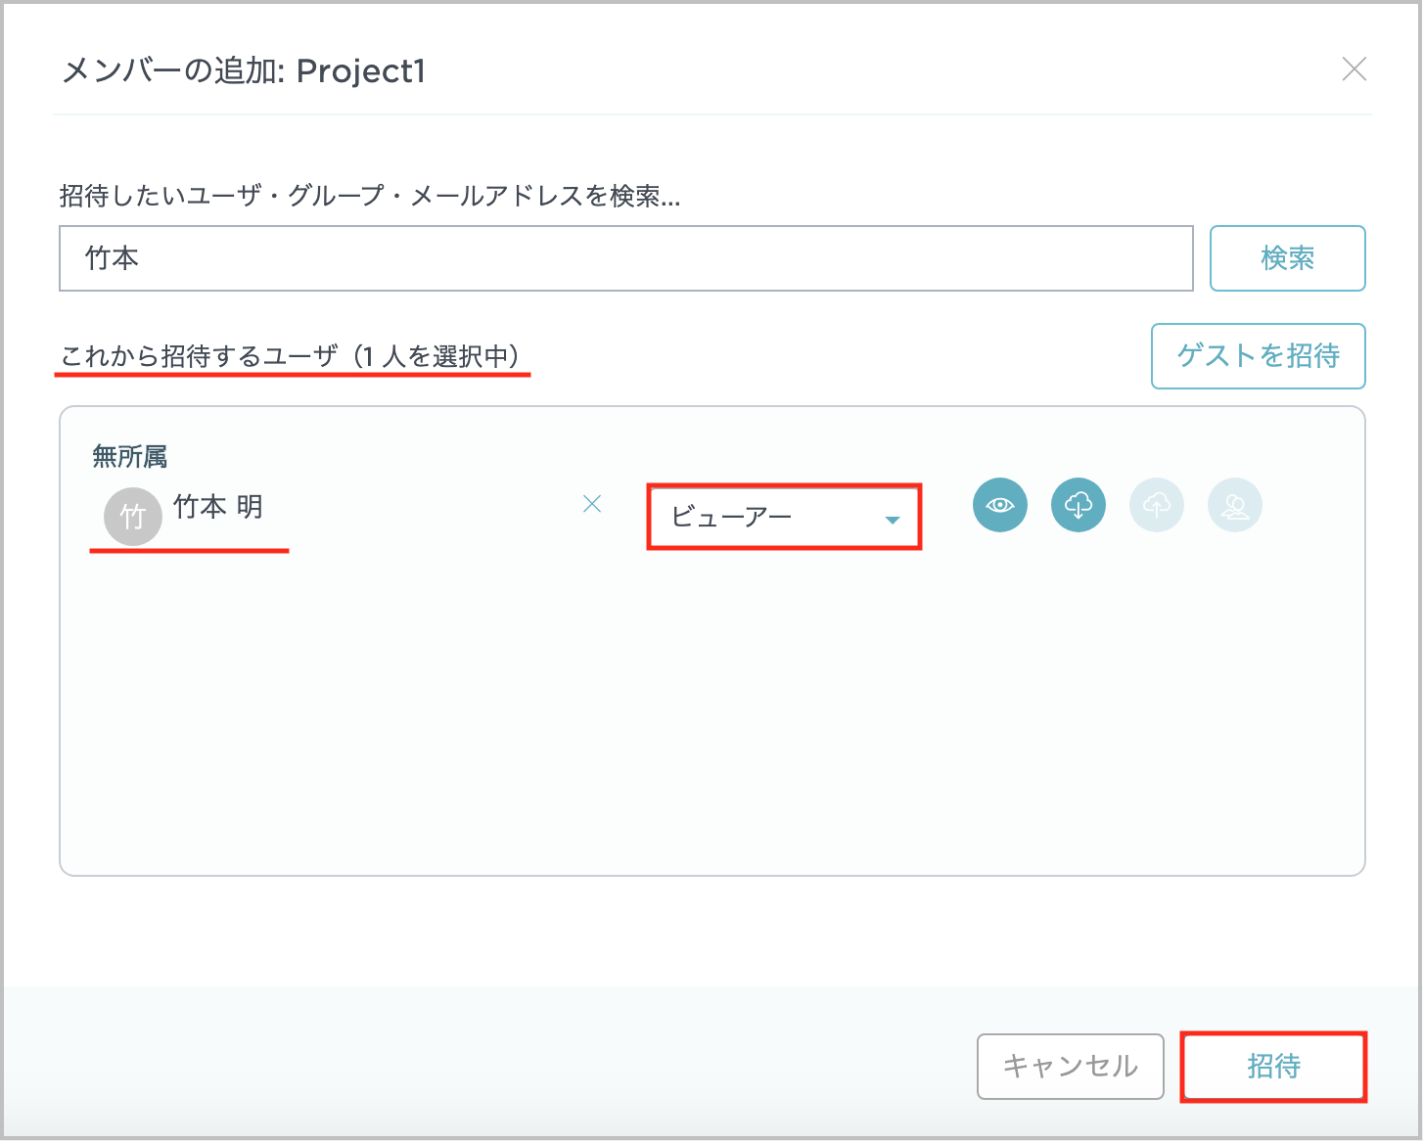Click the 招待したいユーザ search label text
The width and height of the screenshot is (1423, 1141).
pyautogui.click(x=369, y=196)
